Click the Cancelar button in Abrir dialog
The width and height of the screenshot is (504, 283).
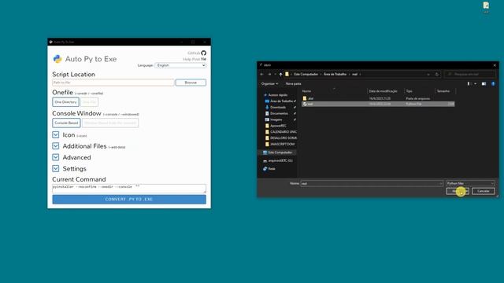pos(483,191)
